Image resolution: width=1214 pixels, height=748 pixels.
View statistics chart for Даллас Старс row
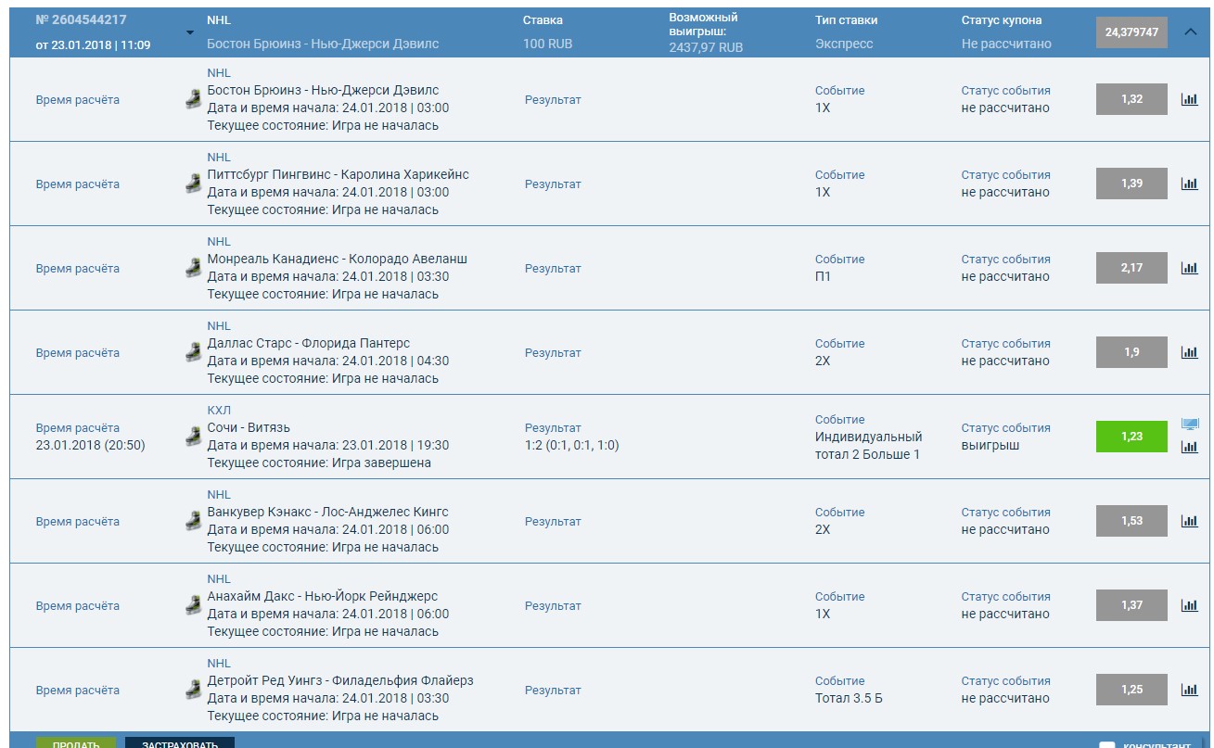[x=1189, y=352]
